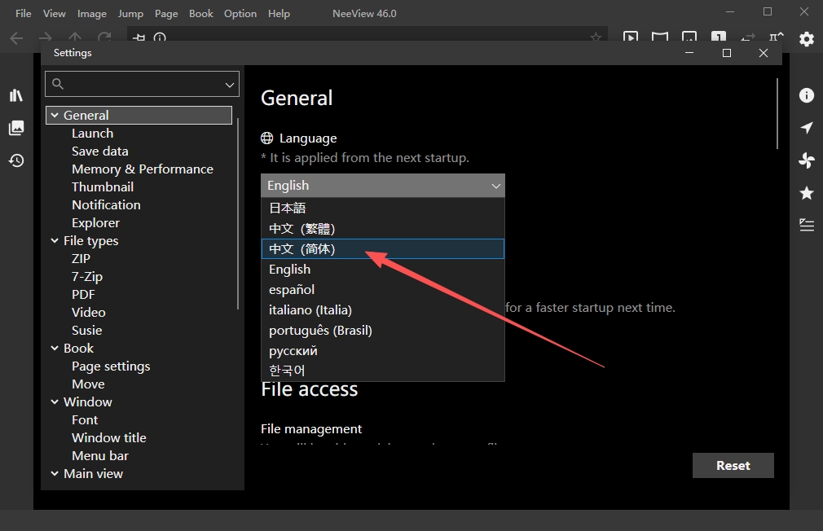Screen dimensions: 823x531
Task: Go forward with the right arrow toolbar icon
Action: 46,37
